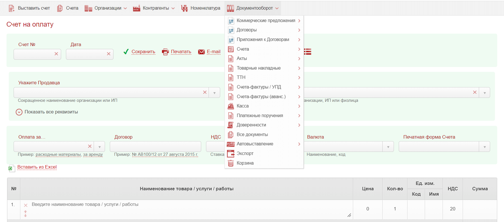Image resolution: width=504 pixels, height=222 pixels.
Task: Click the green checkmark Save icon
Action: coord(126,52)
